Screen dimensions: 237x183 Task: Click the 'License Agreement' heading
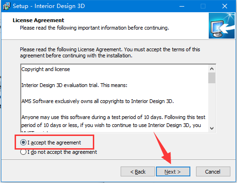click(38, 20)
